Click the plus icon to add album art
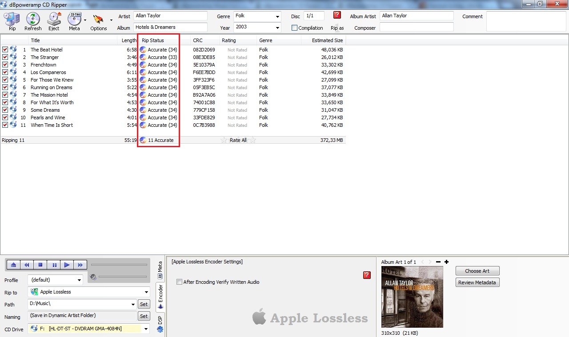Image resolution: width=569 pixels, height=337 pixels. (x=446, y=262)
